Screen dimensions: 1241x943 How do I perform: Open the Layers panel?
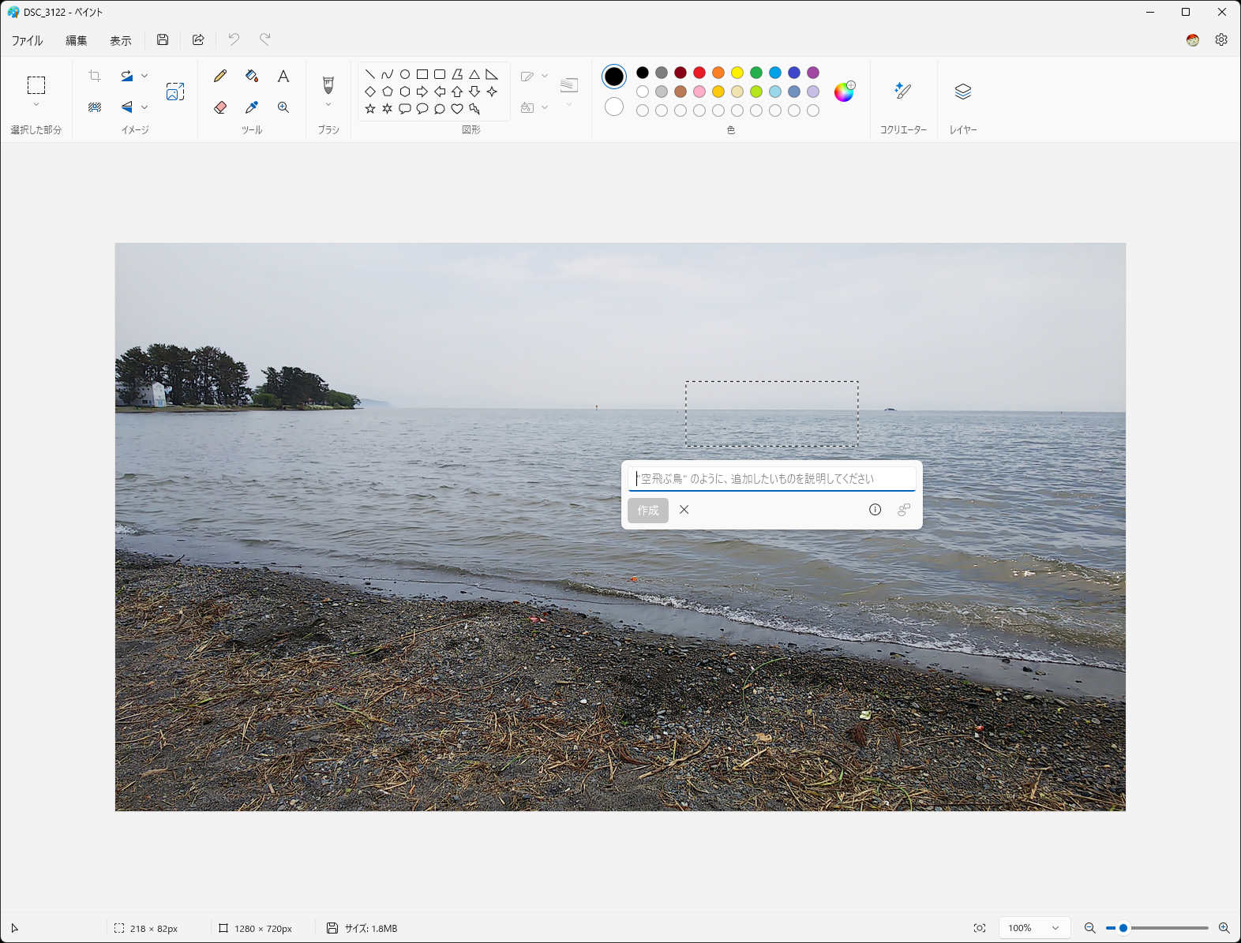click(963, 92)
